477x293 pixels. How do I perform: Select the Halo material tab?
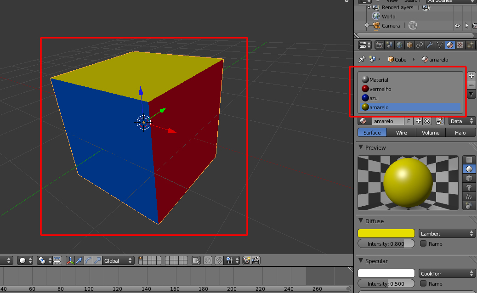[460, 132]
